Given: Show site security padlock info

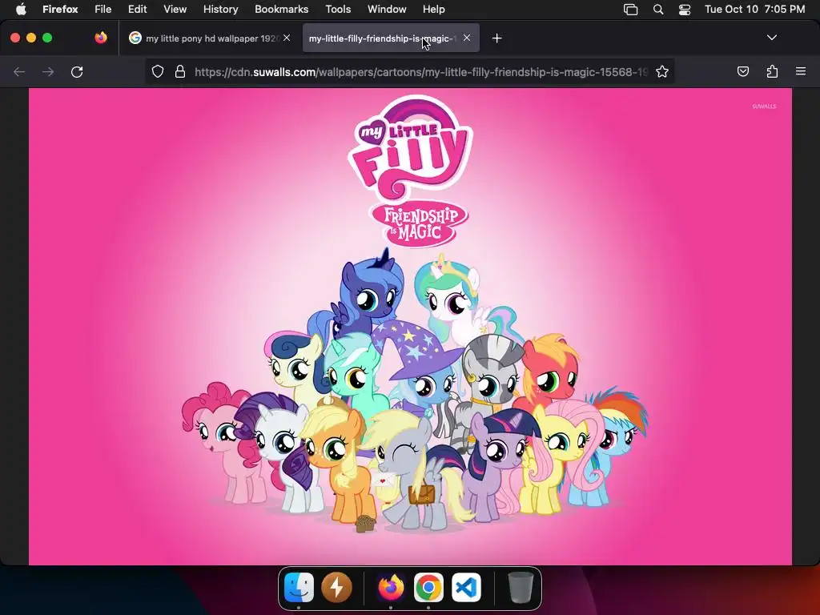Looking at the screenshot, I should click(x=180, y=71).
